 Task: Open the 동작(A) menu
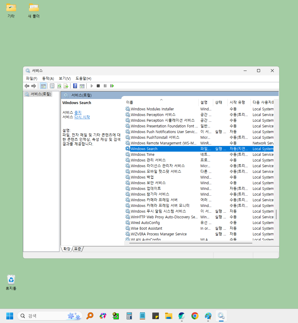[x=48, y=78]
